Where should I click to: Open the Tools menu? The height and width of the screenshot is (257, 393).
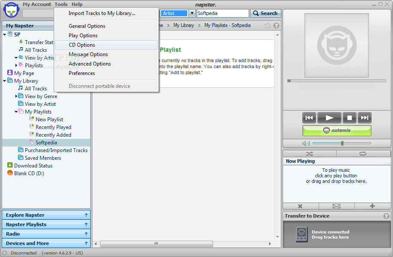pyautogui.click(x=61, y=4)
